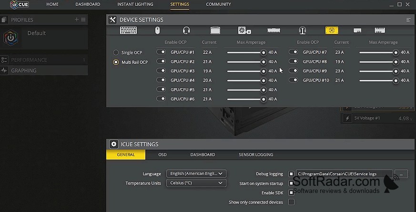Add a new profile with plus icon
This screenshot has width=416, height=212.
(77, 20)
